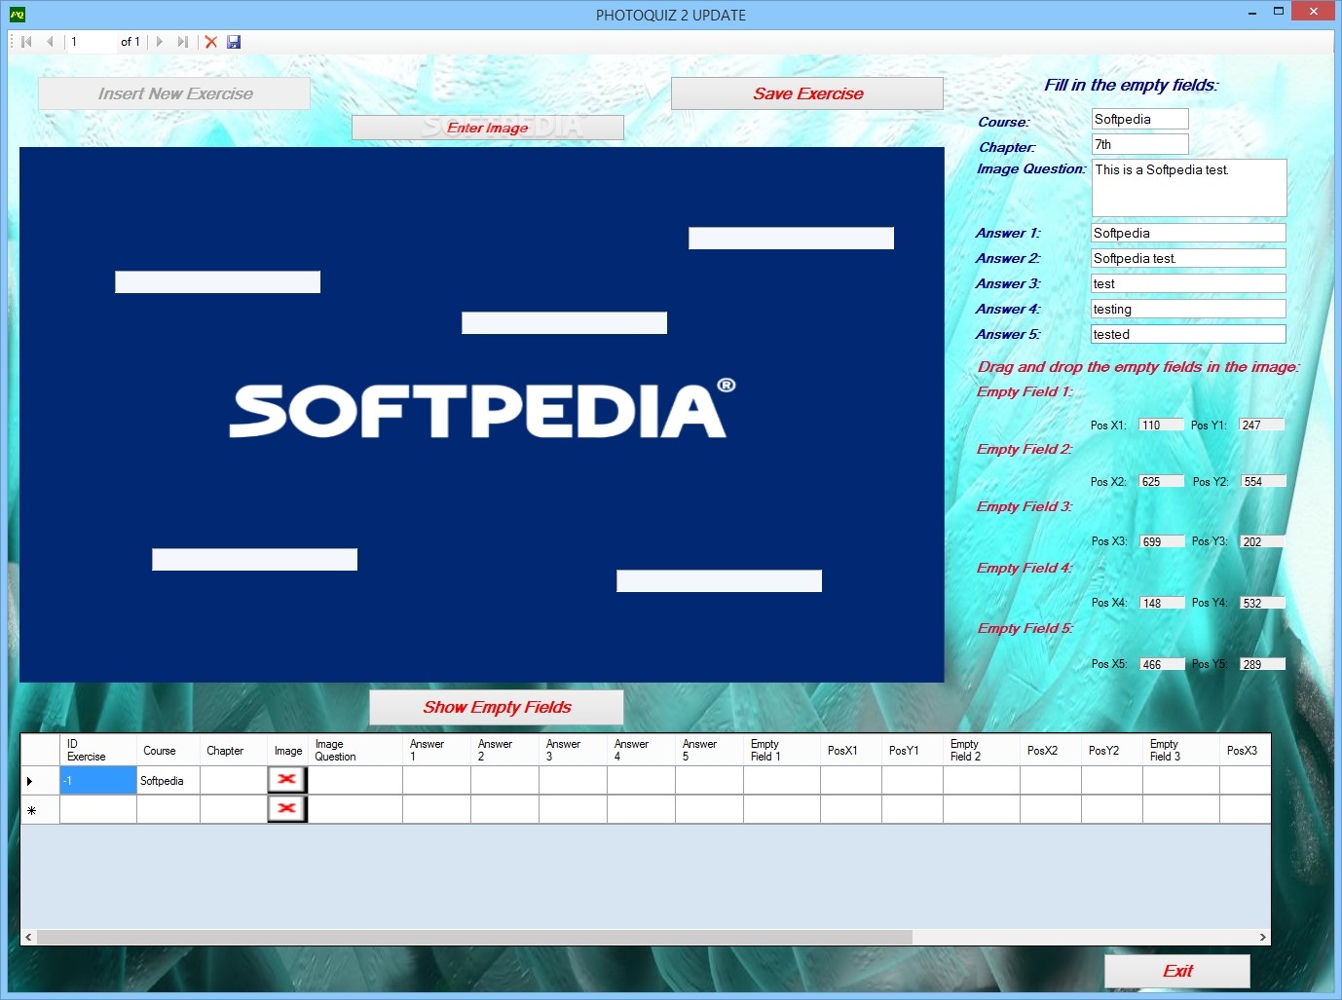Click the Answer 4 field
This screenshot has width=1342, height=1000.
[1188, 309]
